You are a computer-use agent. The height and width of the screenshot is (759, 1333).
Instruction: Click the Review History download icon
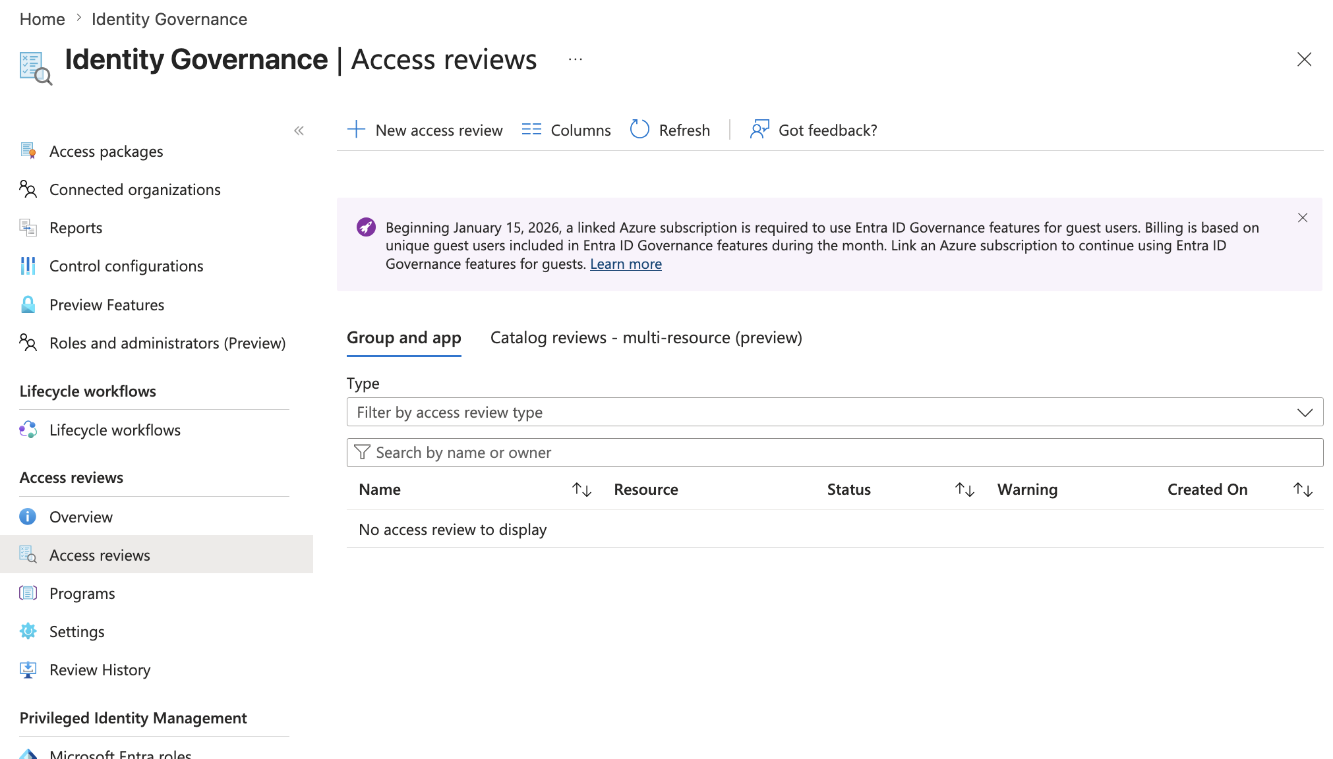(28, 669)
